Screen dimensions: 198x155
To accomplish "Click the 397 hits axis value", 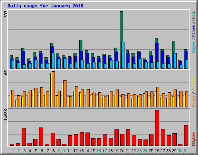I will (x=6, y=14).
